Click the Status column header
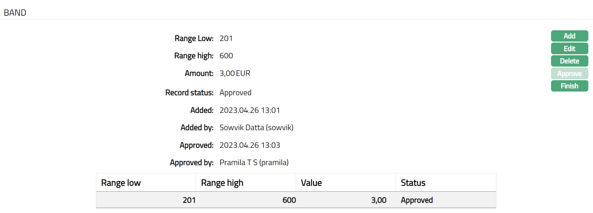 click(x=413, y=183)
